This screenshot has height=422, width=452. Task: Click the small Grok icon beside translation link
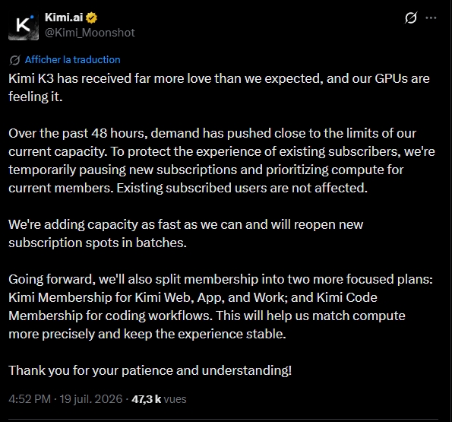(x=14, y=60)
